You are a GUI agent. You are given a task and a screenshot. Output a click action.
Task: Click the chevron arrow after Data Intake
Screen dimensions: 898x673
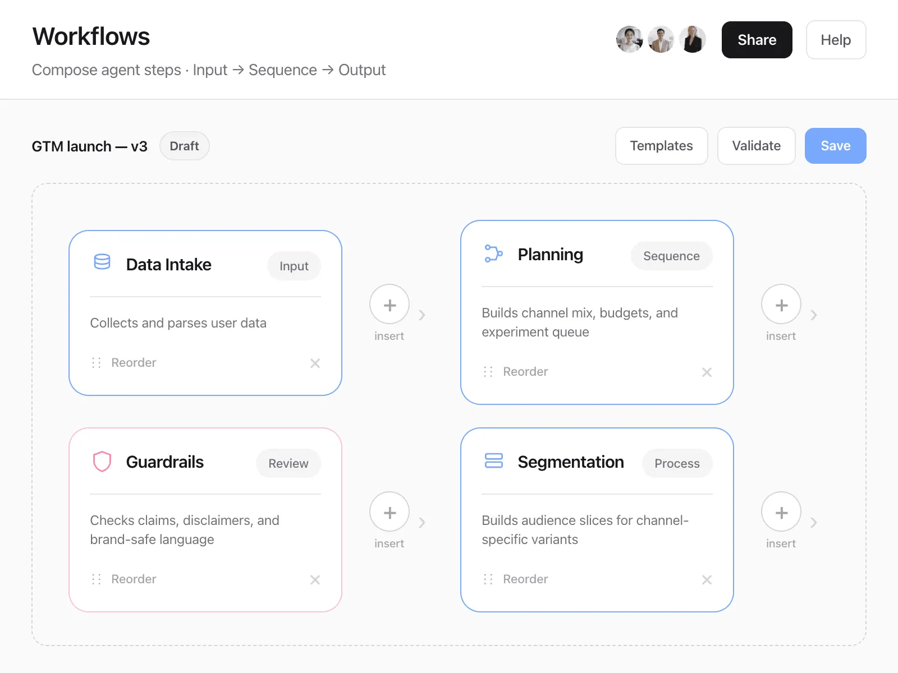click(x=422, y=315)
